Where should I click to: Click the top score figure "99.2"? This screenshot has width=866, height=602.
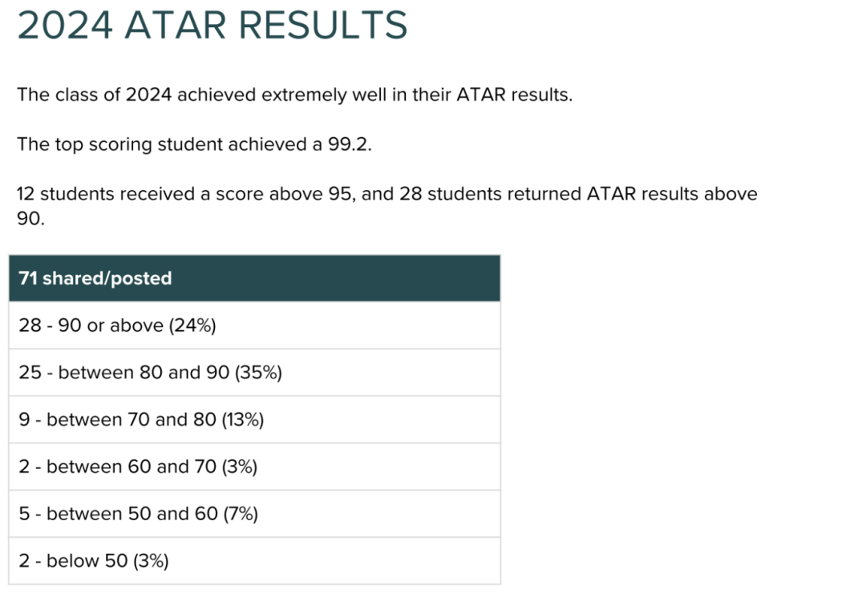[x=348, y=145]
